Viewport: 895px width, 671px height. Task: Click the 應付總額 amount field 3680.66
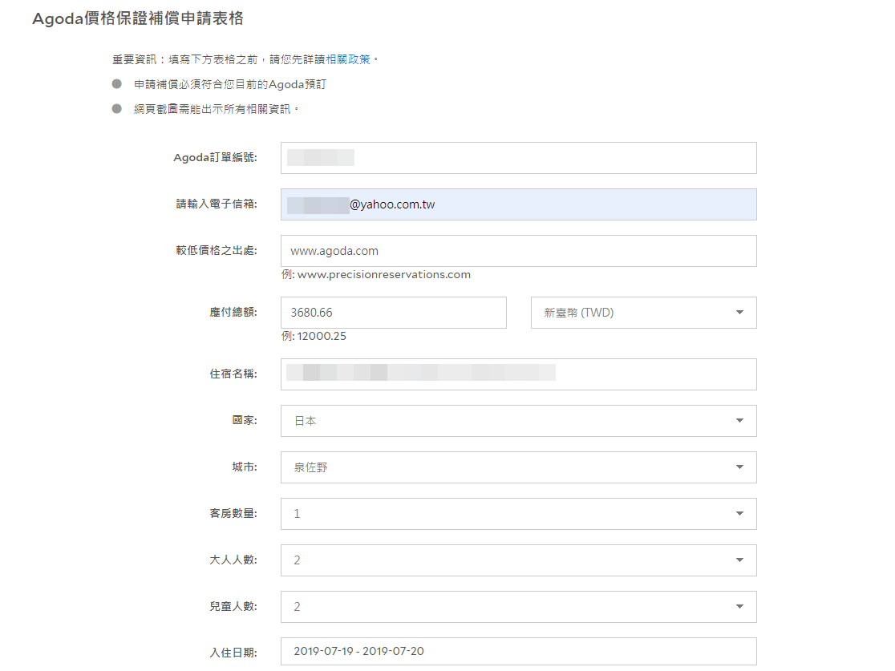393,313
